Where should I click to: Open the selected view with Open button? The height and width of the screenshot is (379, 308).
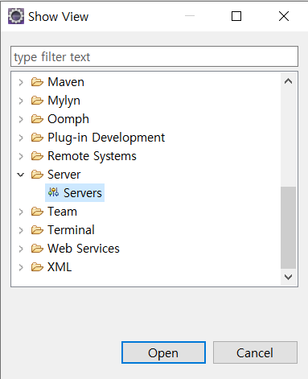(163, 352)
